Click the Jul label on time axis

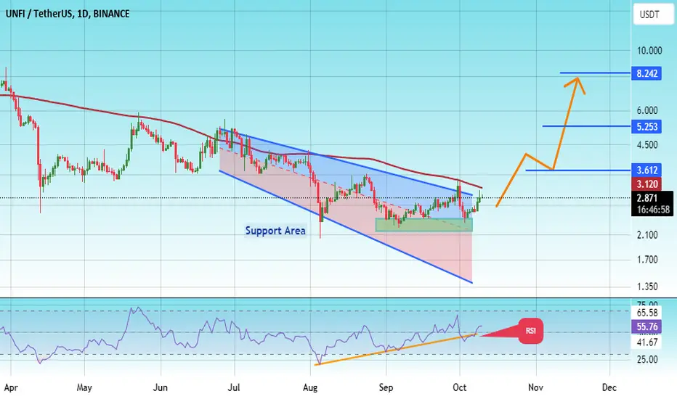pos(234,388)
